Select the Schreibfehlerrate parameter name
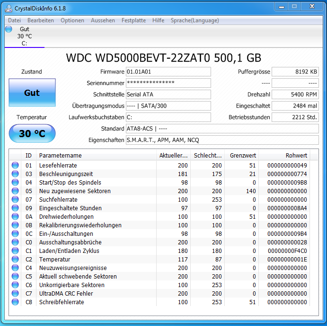Viewport: 327px width, 326px height. pos(62,302)
